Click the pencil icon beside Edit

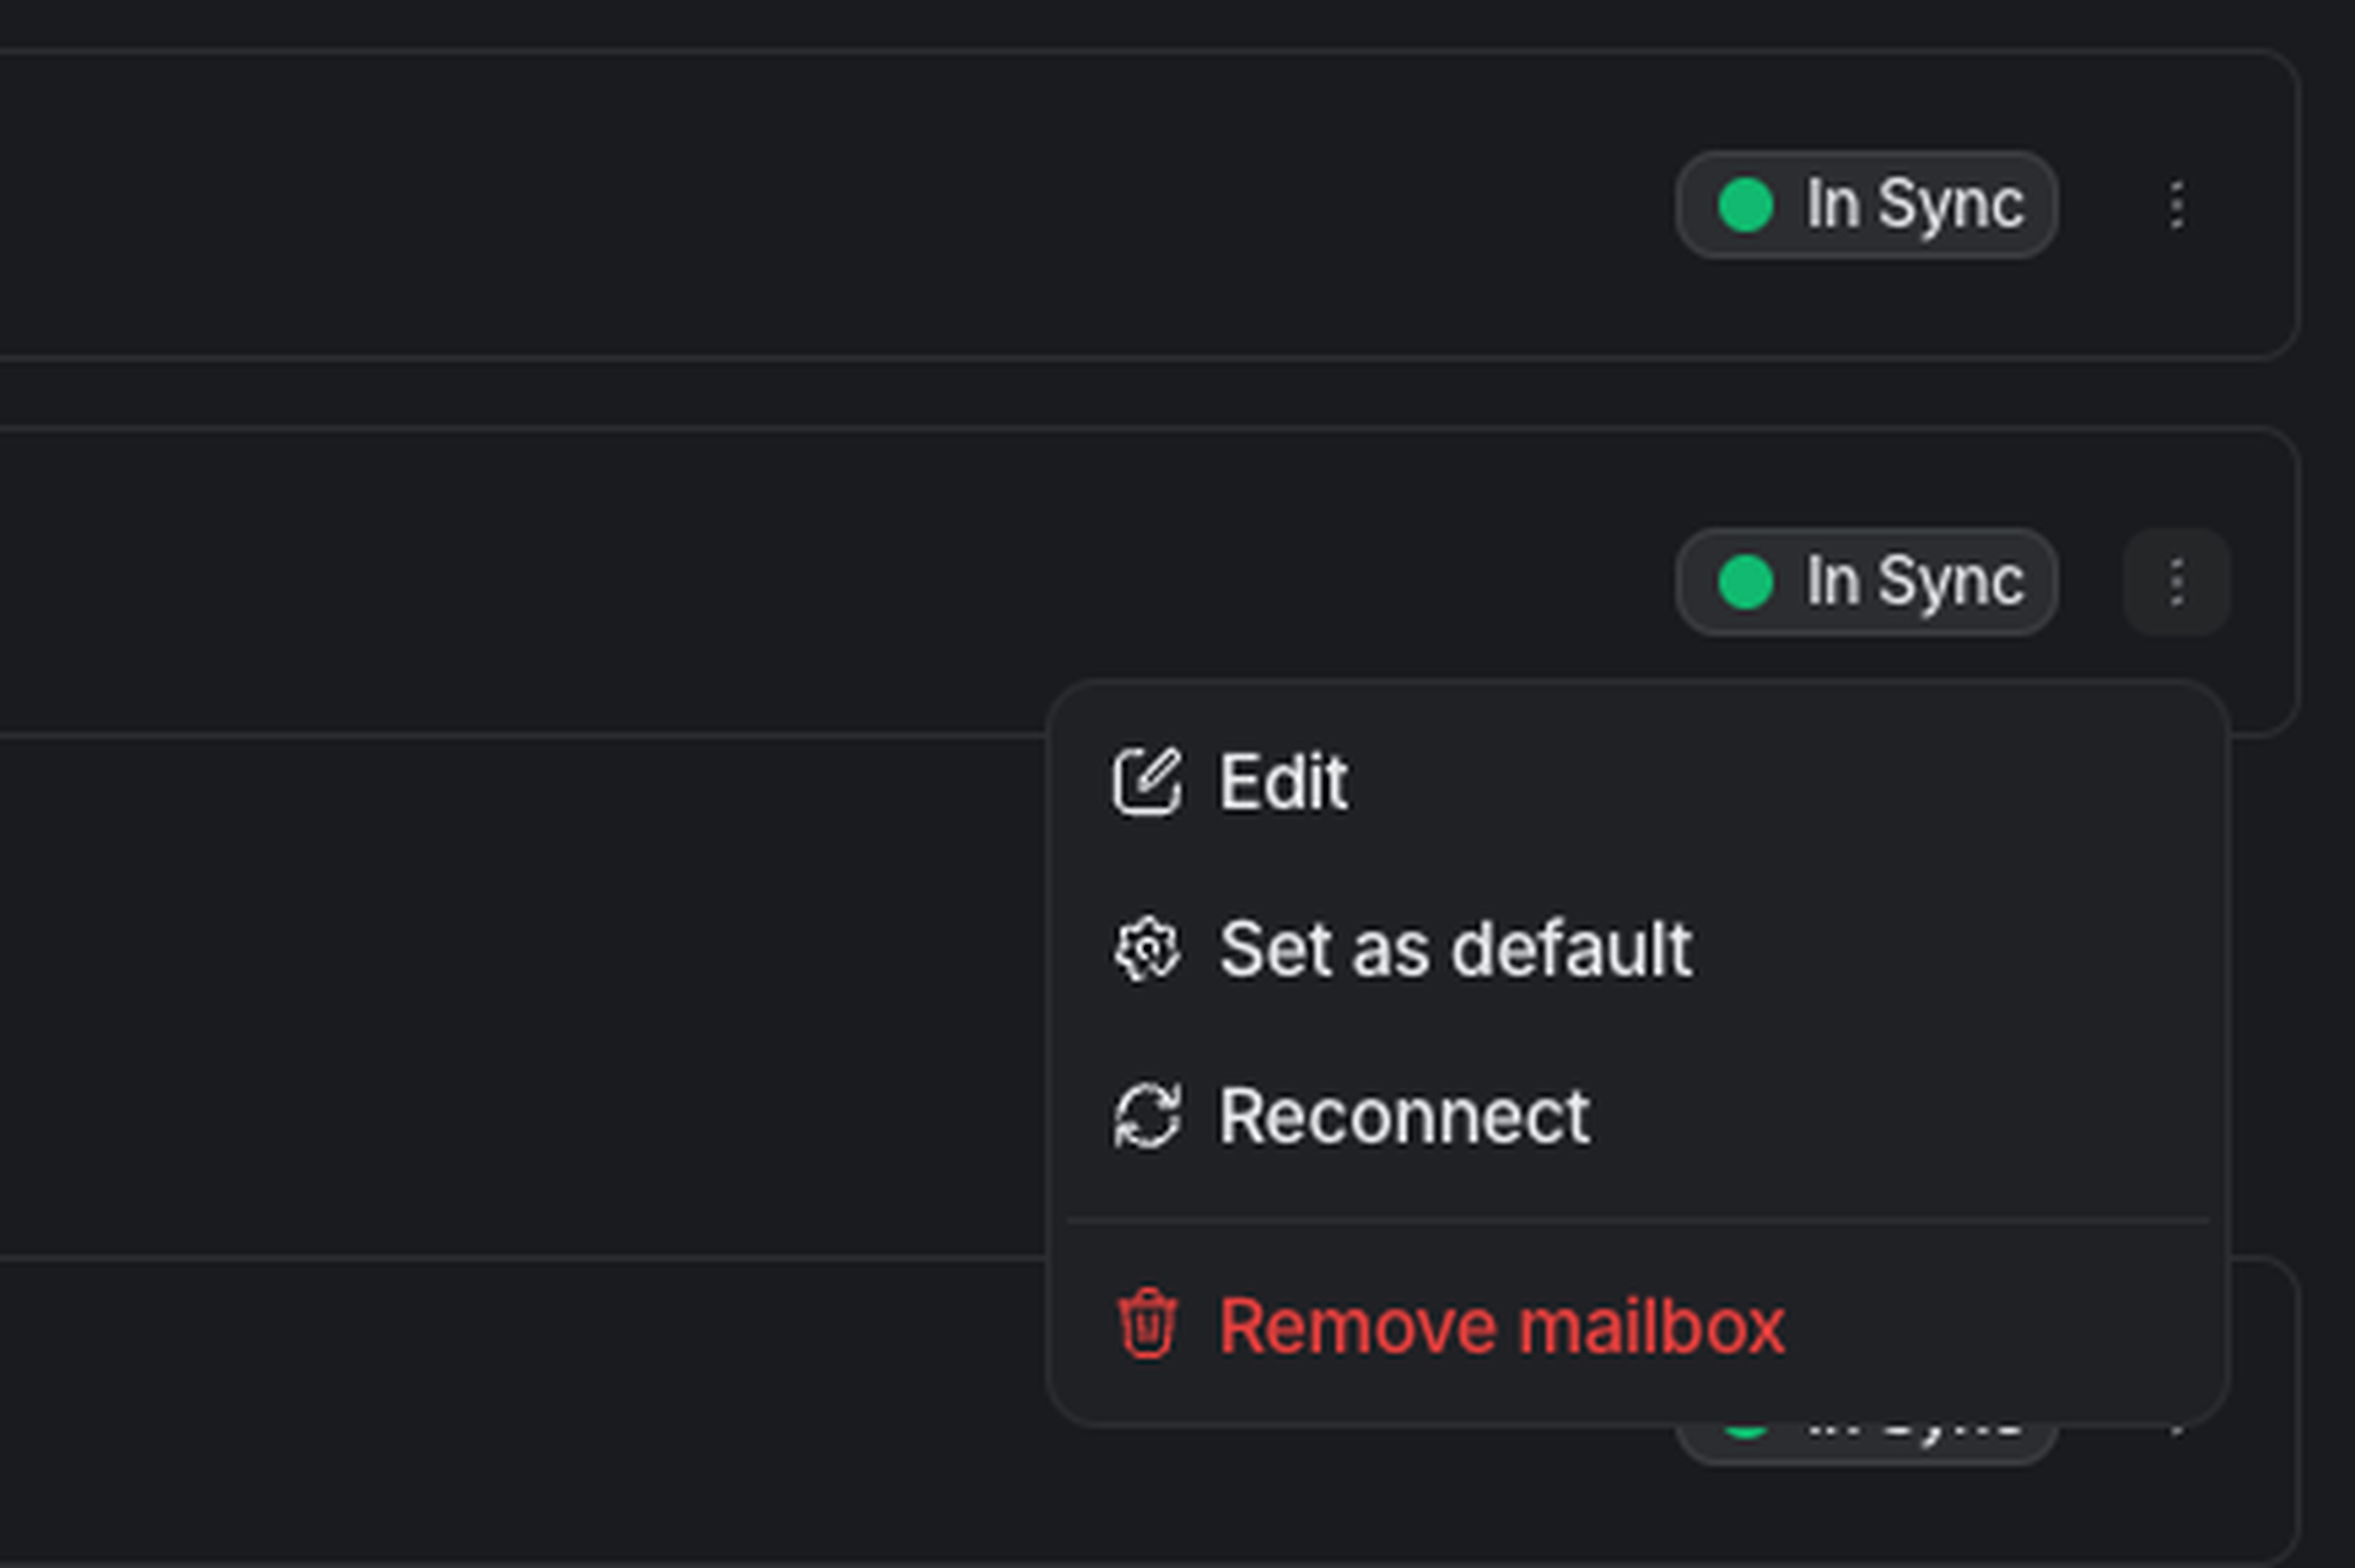(x=1147, y=781)
